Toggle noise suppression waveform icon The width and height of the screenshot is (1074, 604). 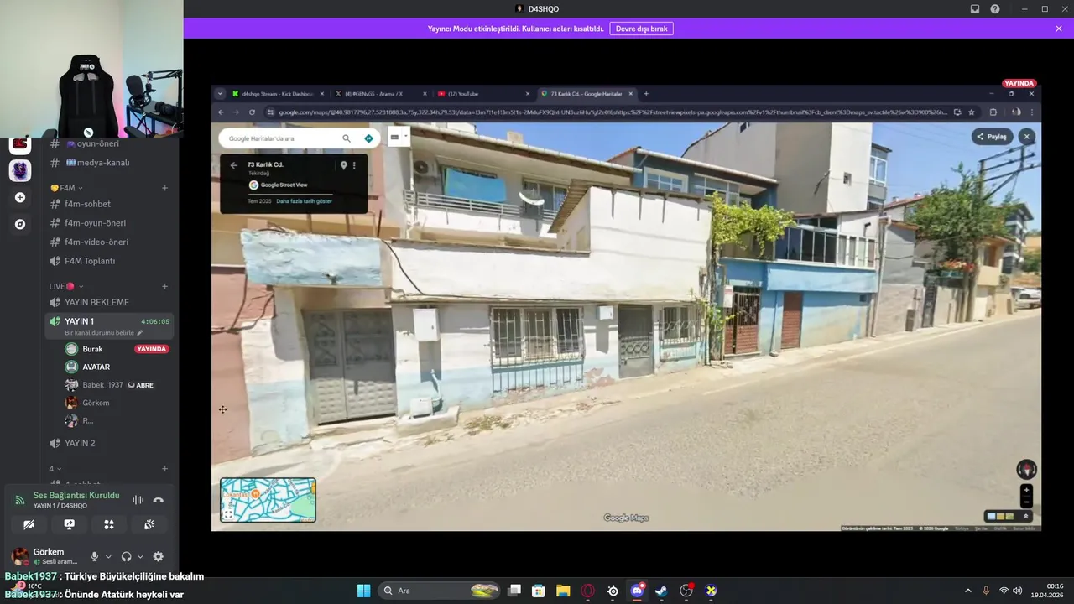tap(138, 500)
